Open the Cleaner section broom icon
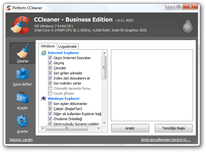Image resolution: width=206 pixels, height=152 pixels. (x=23, y=51)
